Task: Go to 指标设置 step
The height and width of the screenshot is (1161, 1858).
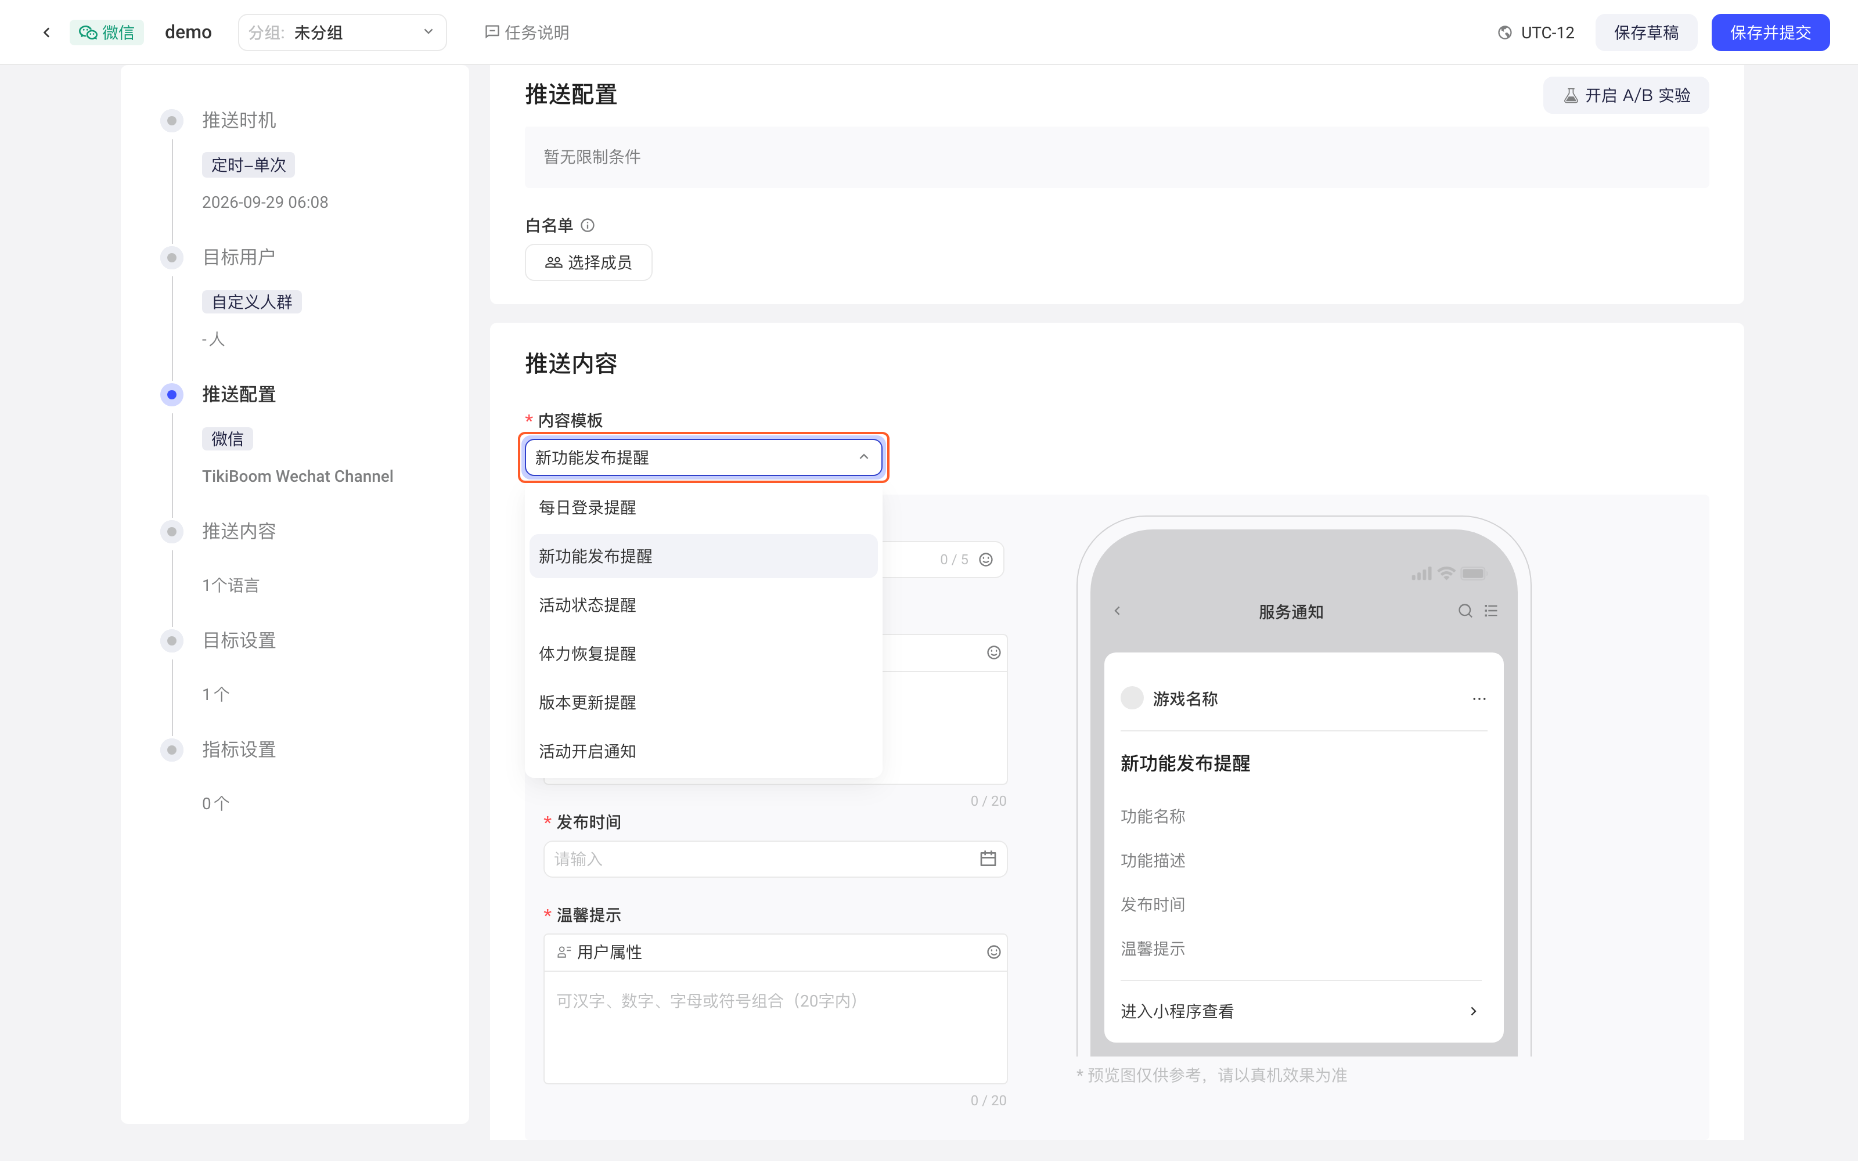Action: tap(239, 749)
